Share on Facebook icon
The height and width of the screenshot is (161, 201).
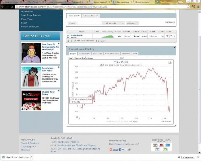(x=120, y=149)
